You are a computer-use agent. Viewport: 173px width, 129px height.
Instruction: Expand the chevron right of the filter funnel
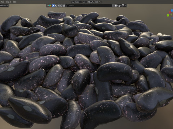(x=125, y=6)
